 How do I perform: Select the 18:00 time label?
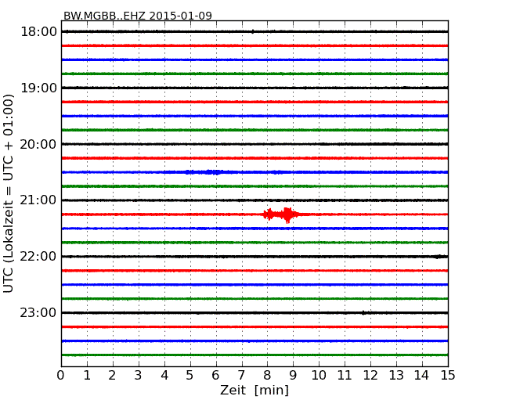[x=38, y=32]
